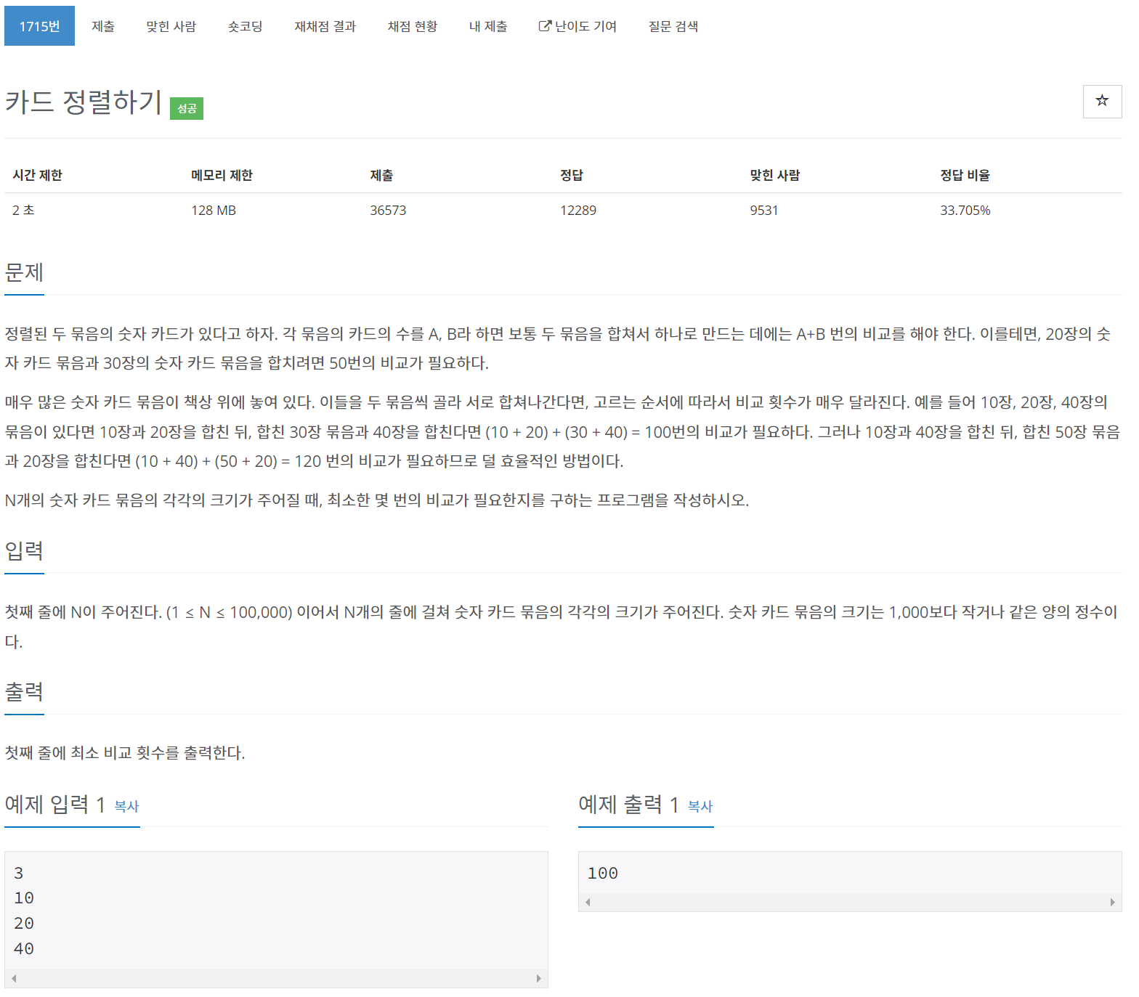Switch to the 숏코딩 tab
The height and width of the screenshot is (997, 1139).
pos(246,26)
